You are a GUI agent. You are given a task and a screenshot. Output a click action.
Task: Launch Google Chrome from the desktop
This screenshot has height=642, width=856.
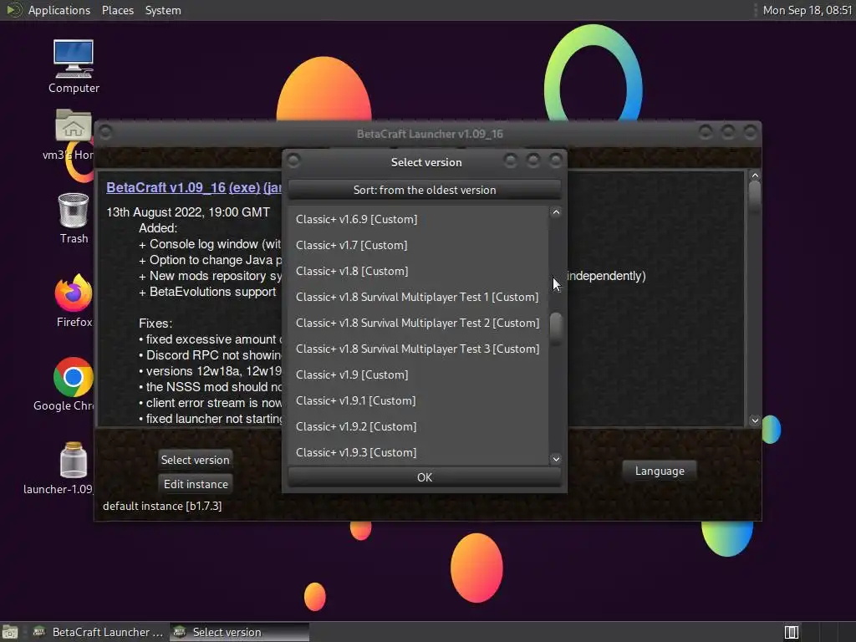click(x=74, y=384)
